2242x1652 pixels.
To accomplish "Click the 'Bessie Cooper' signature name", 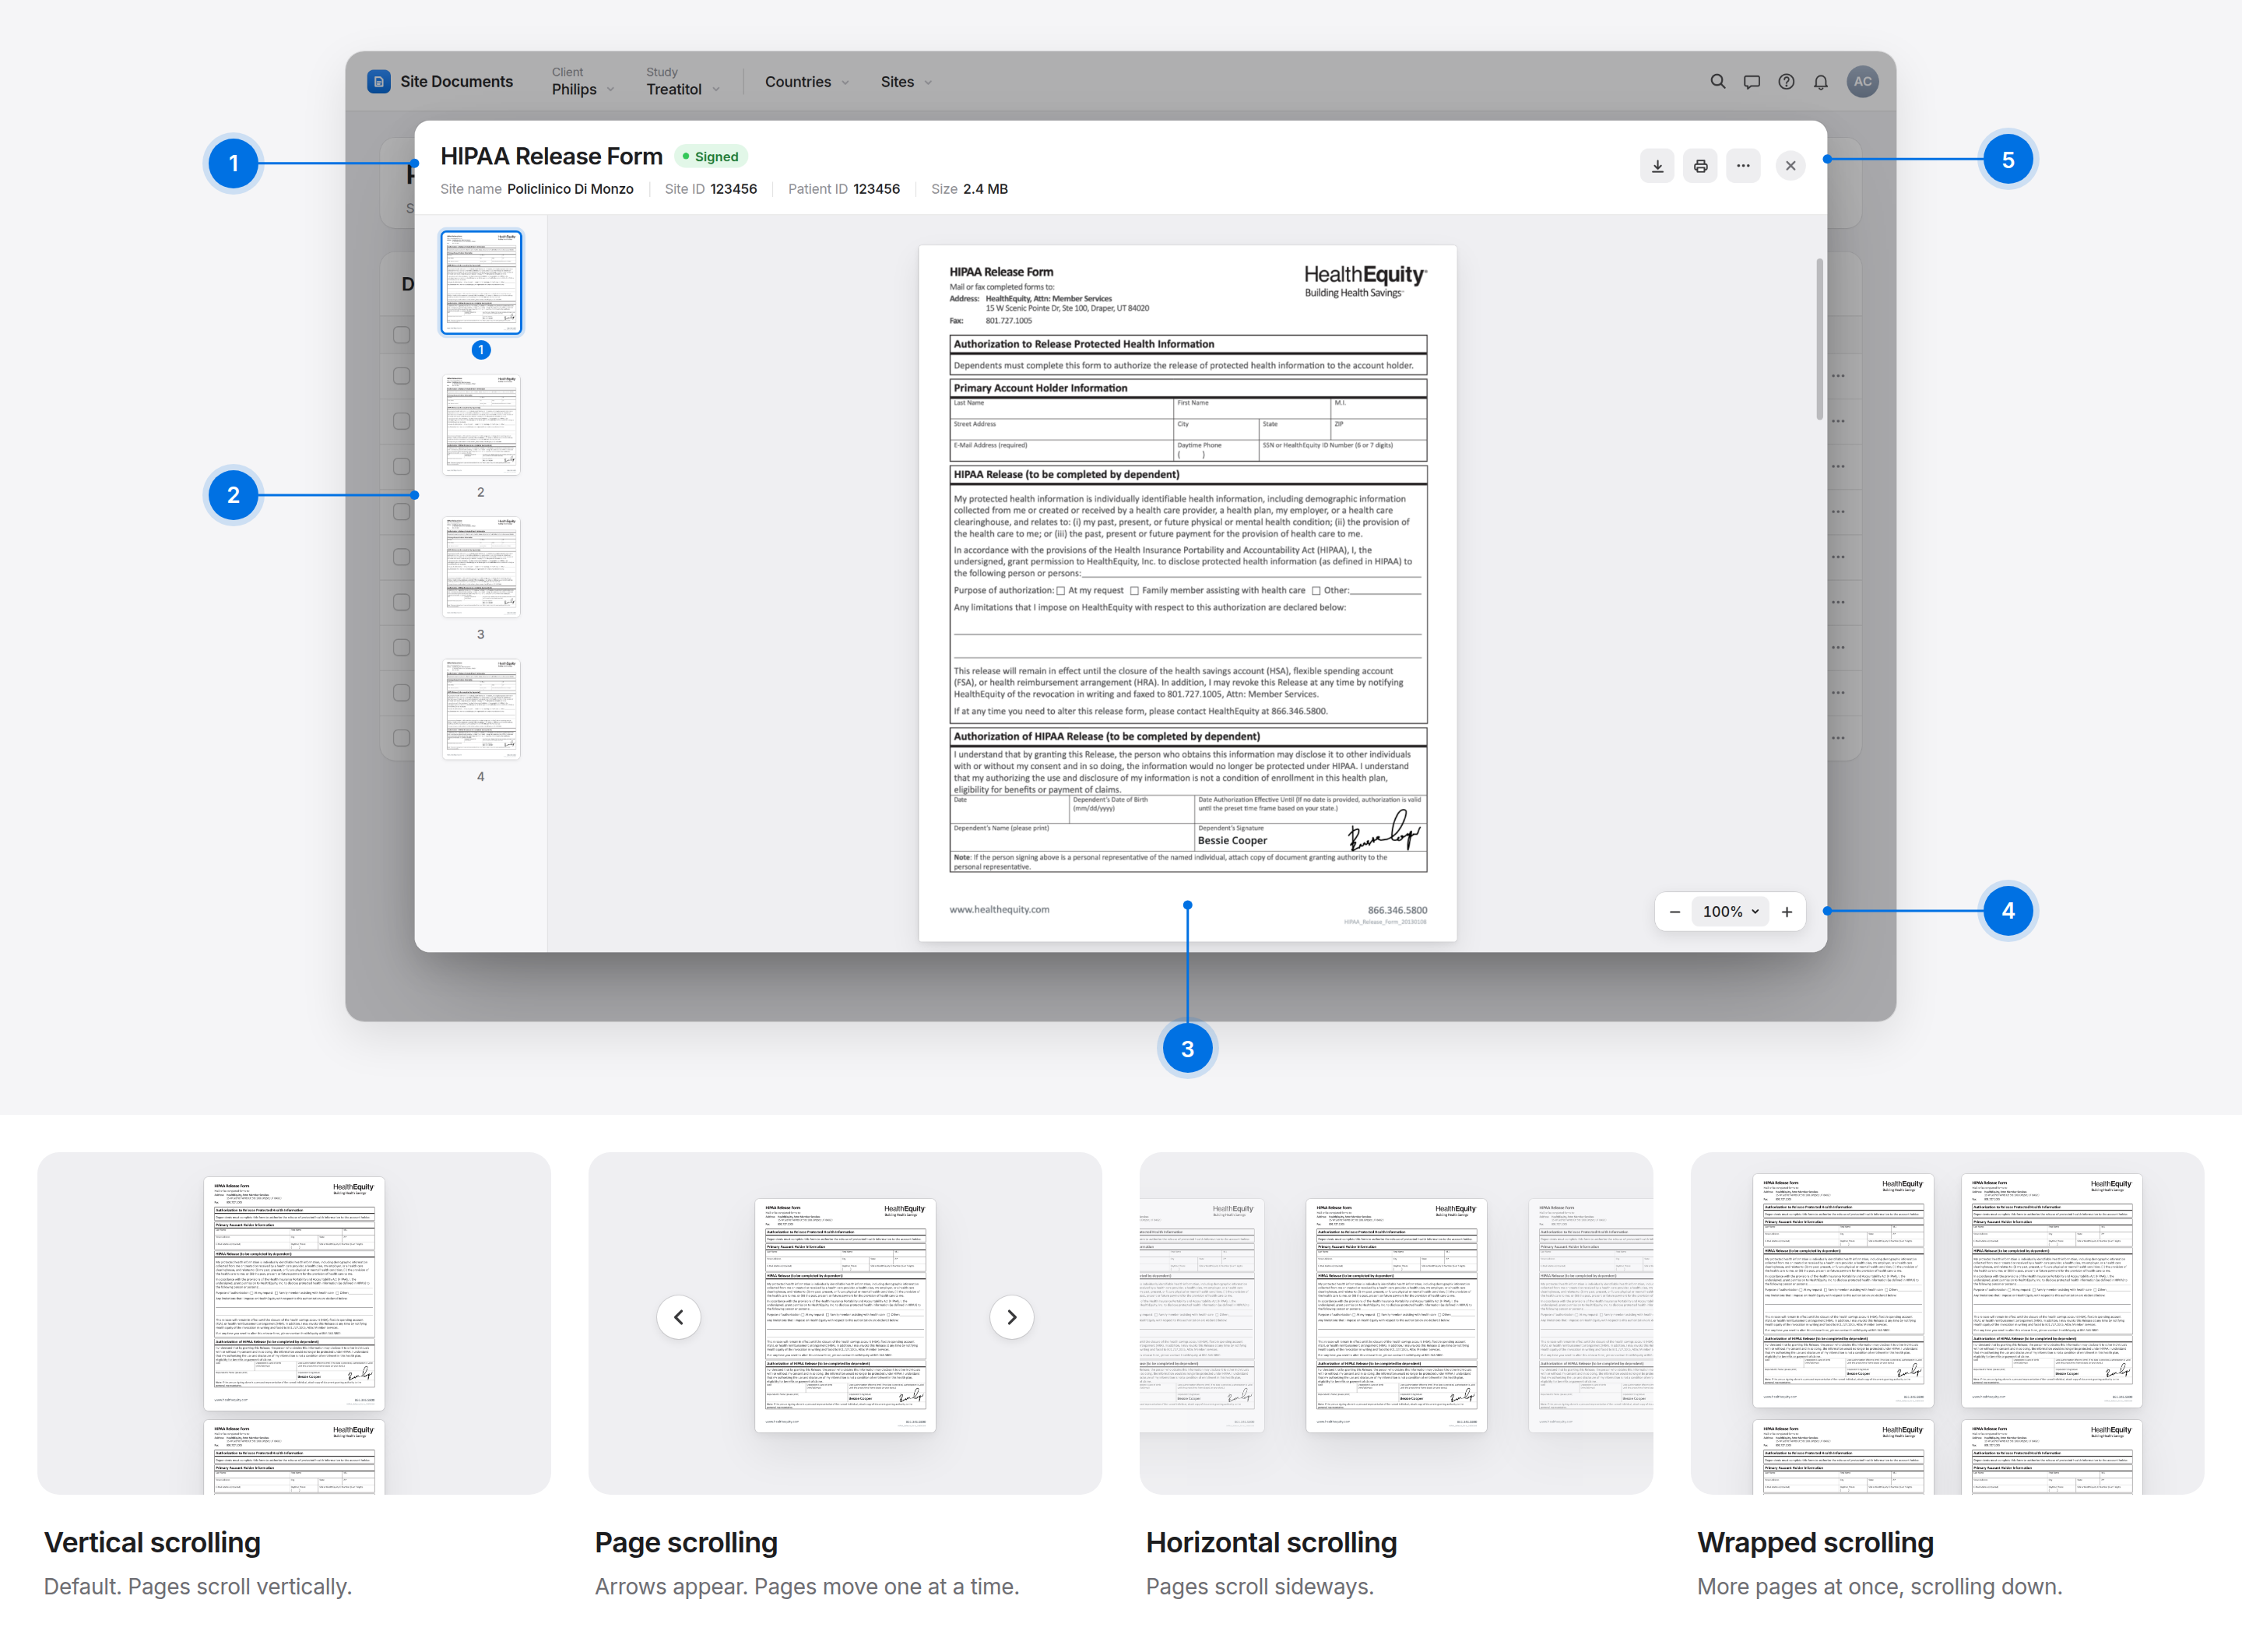I will tap(1232, 841).
